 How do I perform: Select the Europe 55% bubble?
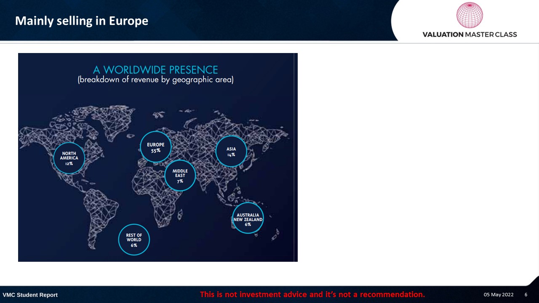point(156,147)
